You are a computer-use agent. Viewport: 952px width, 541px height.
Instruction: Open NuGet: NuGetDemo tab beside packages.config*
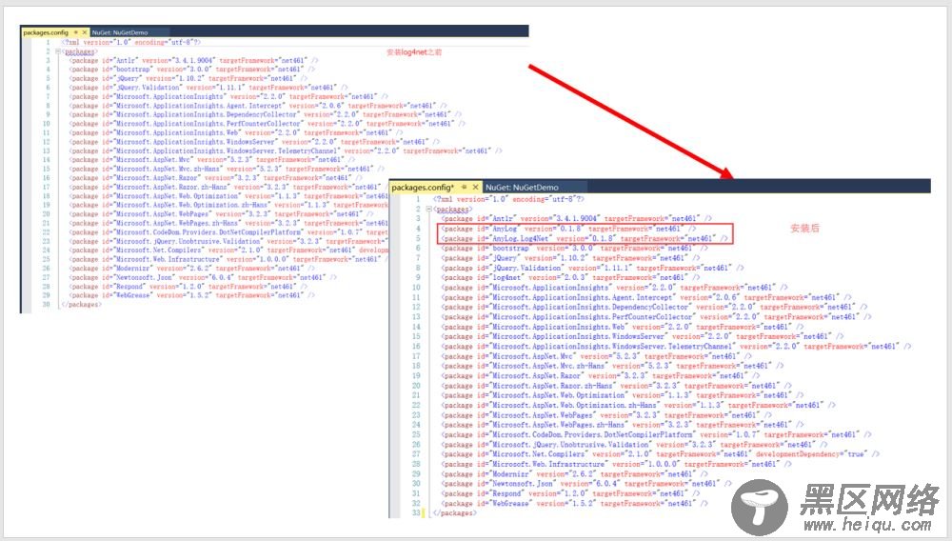coord(522,187)
